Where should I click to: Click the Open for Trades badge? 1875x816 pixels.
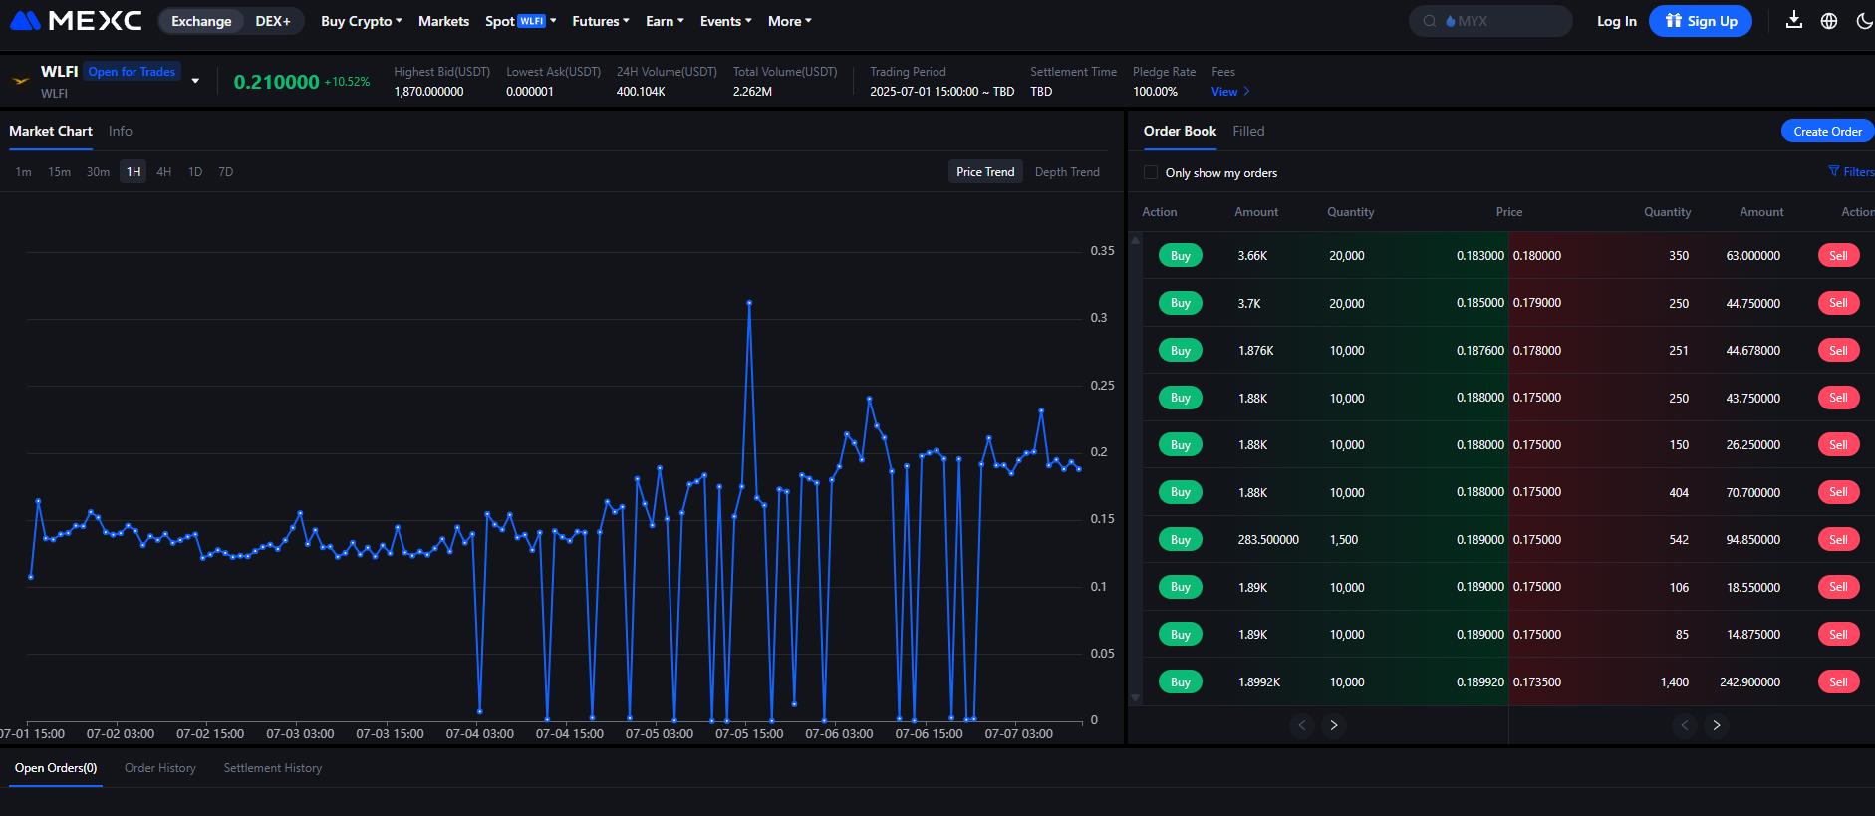(x=132, y=72)
